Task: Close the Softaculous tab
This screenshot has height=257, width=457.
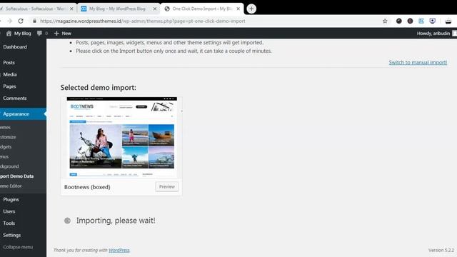Action: click(71, 9)
